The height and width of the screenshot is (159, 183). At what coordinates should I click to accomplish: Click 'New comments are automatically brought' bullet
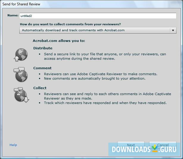pos(95,78)
